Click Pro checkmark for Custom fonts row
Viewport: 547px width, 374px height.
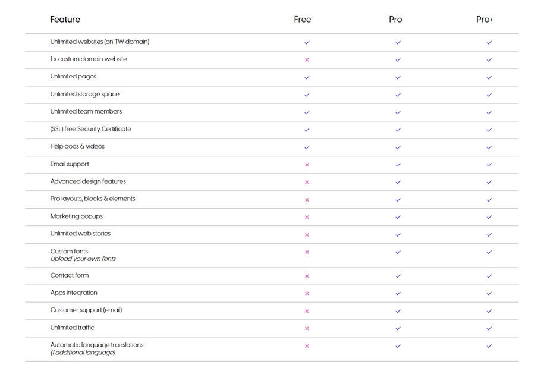coord(398,252)
